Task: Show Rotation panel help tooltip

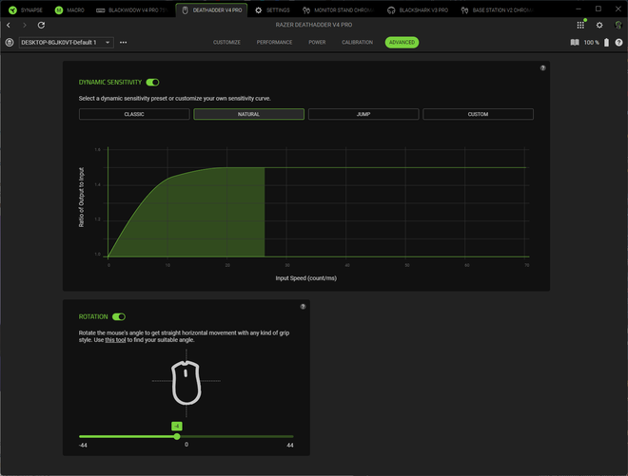Action: click(303, 306)
